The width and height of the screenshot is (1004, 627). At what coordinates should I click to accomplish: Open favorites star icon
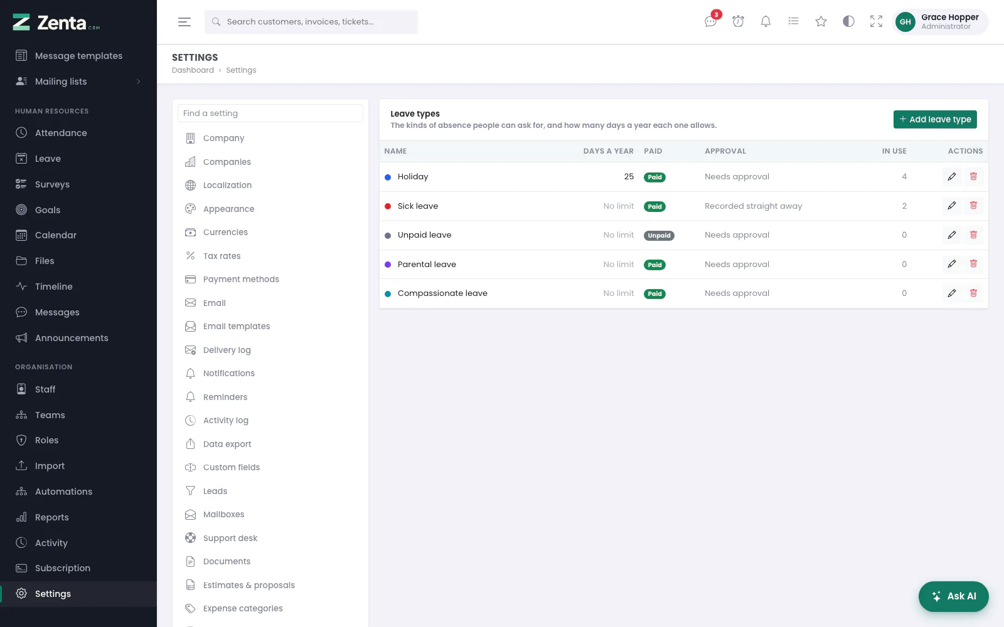coord(821,22)
